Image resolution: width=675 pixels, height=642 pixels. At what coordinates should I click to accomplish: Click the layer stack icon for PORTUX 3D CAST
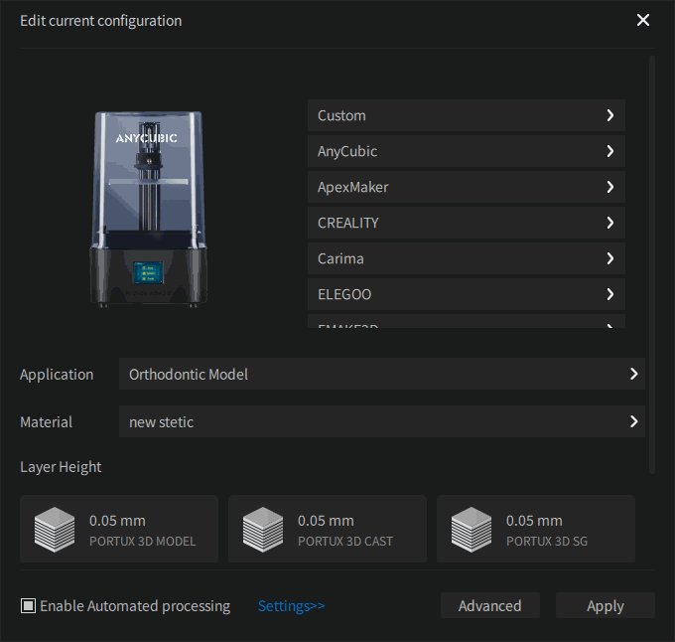[x=263, y=530]
